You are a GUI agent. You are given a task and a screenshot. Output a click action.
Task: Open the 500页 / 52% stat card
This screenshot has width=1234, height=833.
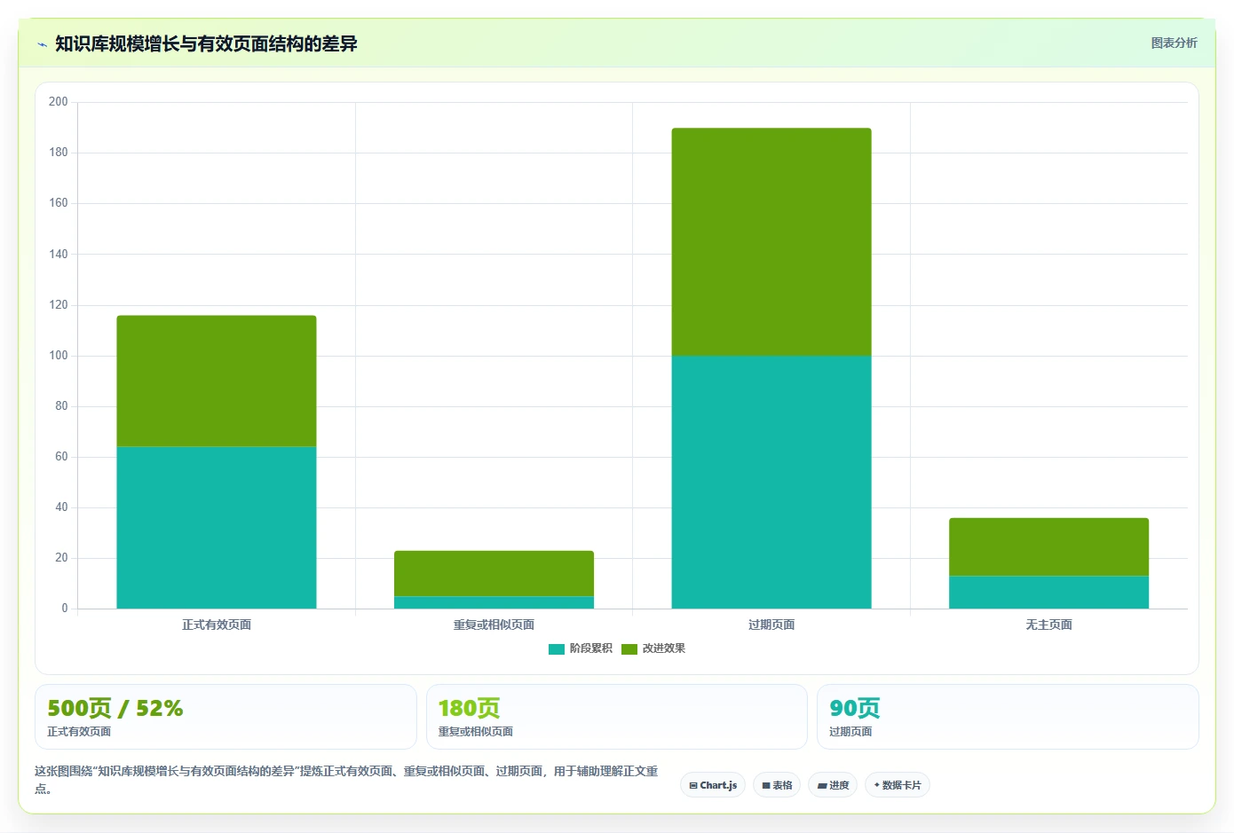pyautogui.click(x=225, y=717)
